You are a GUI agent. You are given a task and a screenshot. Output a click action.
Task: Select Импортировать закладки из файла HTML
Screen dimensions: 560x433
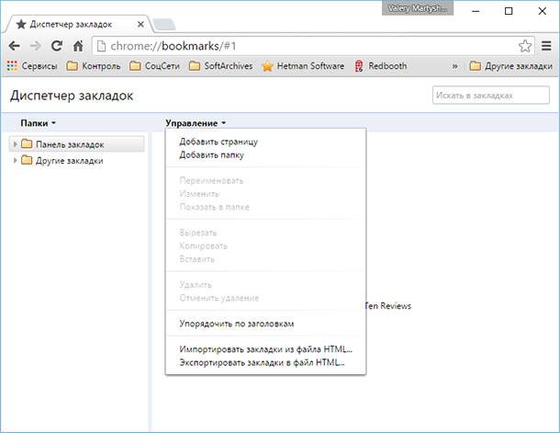click(265, 349)
